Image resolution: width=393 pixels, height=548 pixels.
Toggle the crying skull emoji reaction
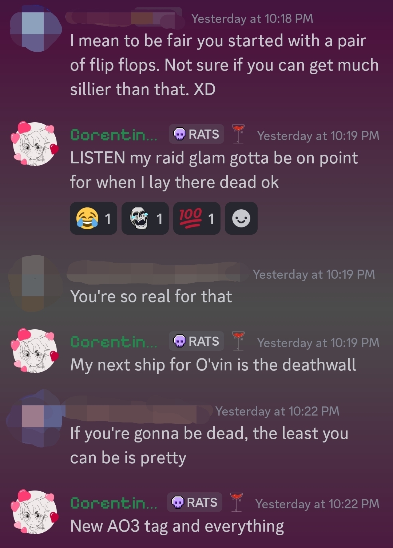pyautogui.click(x=145, y=218)
